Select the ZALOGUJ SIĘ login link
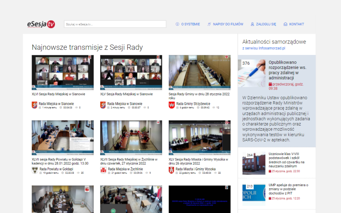The height and width of the screenshot is (213, 341). (266, 24)
